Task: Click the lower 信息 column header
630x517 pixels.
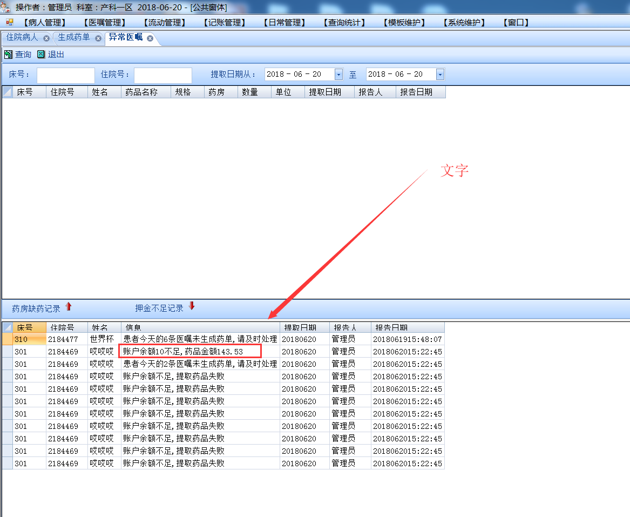Action: [x=200, y=327]
